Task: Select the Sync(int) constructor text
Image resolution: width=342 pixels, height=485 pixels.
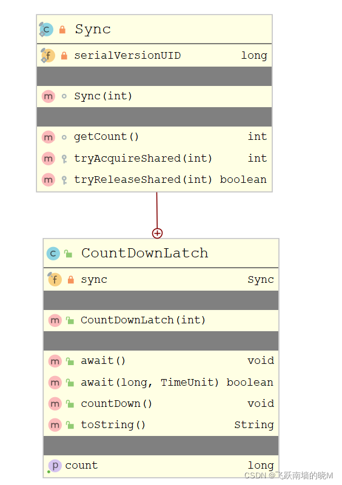Action: [104, 96]
